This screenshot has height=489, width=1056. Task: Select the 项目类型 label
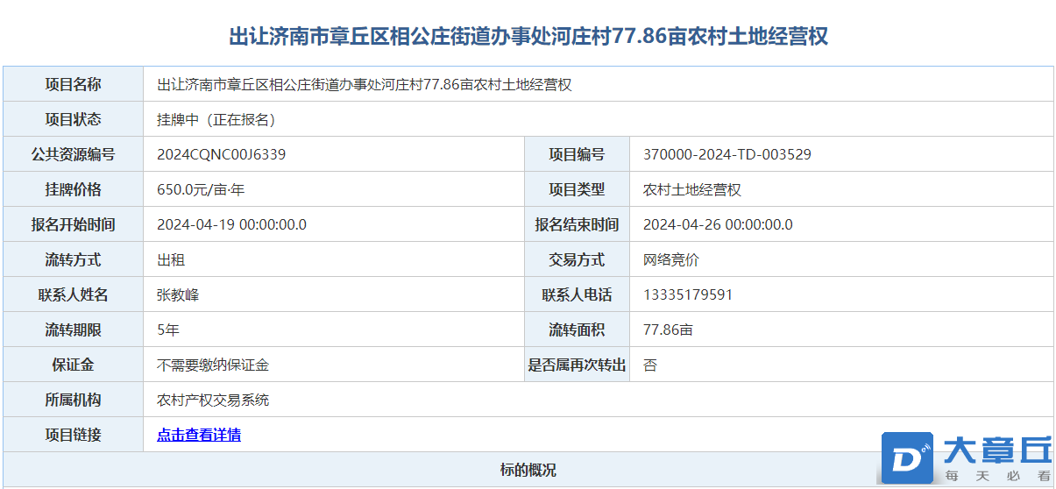[577, 189]
